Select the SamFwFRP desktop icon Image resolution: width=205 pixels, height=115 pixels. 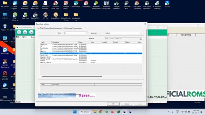click(x=35, y=16)
